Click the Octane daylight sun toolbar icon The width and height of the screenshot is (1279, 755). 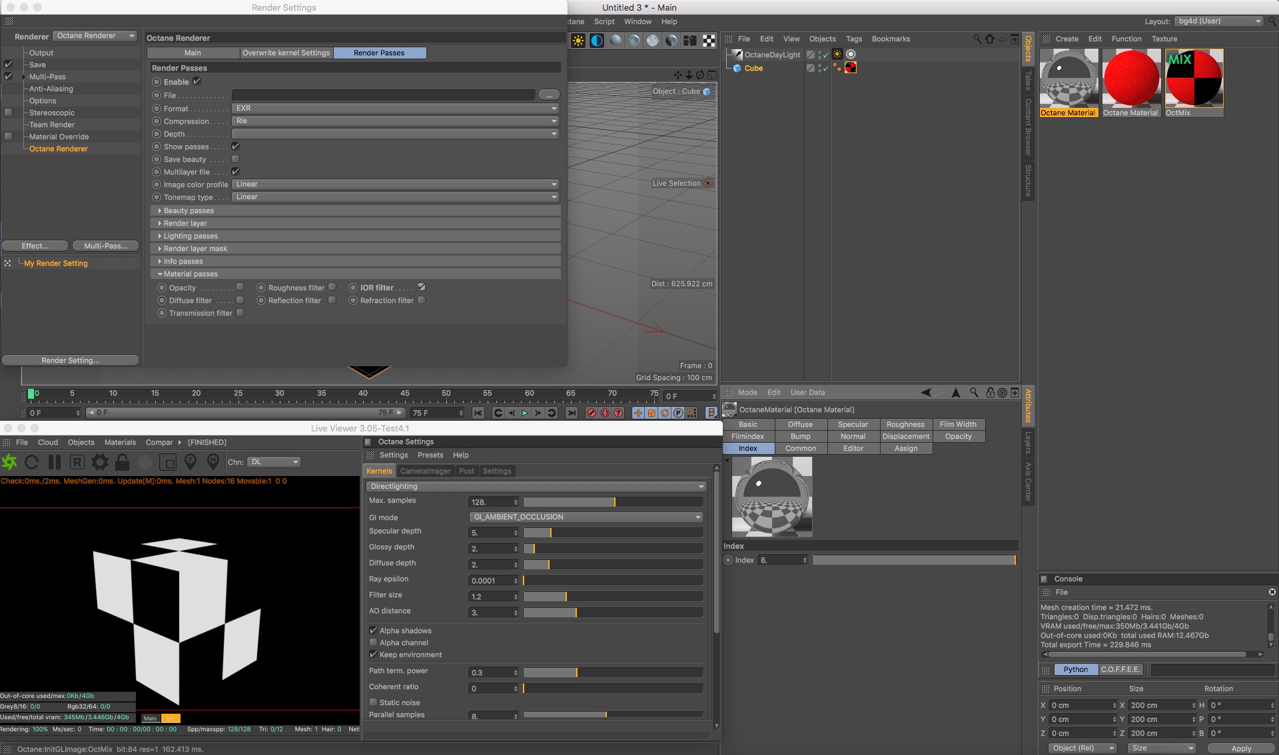(578, 41)
